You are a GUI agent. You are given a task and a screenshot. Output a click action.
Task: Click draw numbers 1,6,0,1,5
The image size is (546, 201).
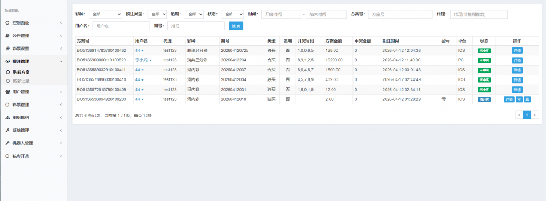[306, 90]
